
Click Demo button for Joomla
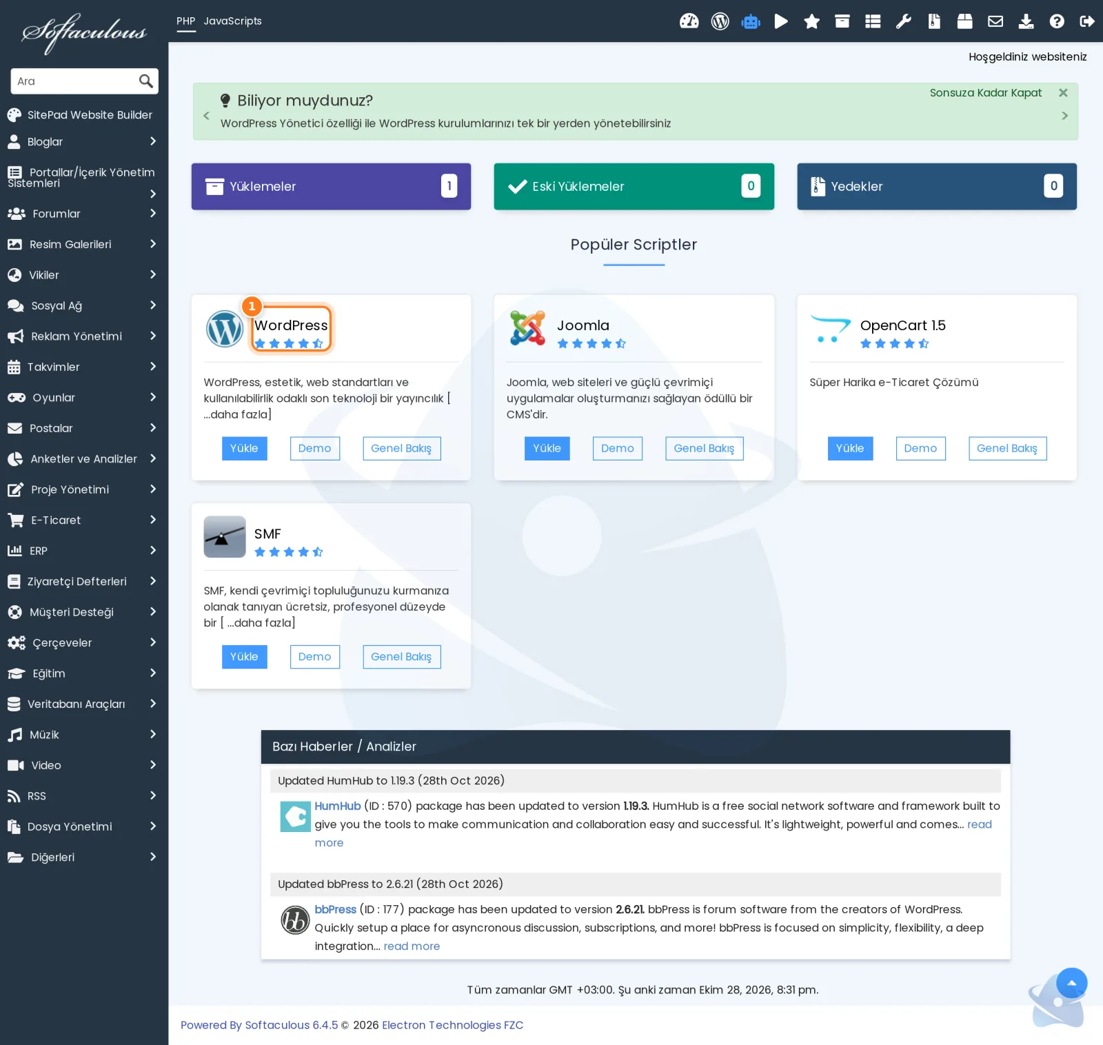point(617,449)
